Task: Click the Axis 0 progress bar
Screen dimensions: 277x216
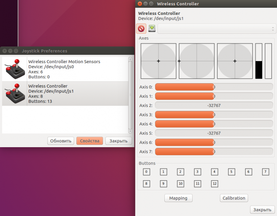Action: click(214, 87)
